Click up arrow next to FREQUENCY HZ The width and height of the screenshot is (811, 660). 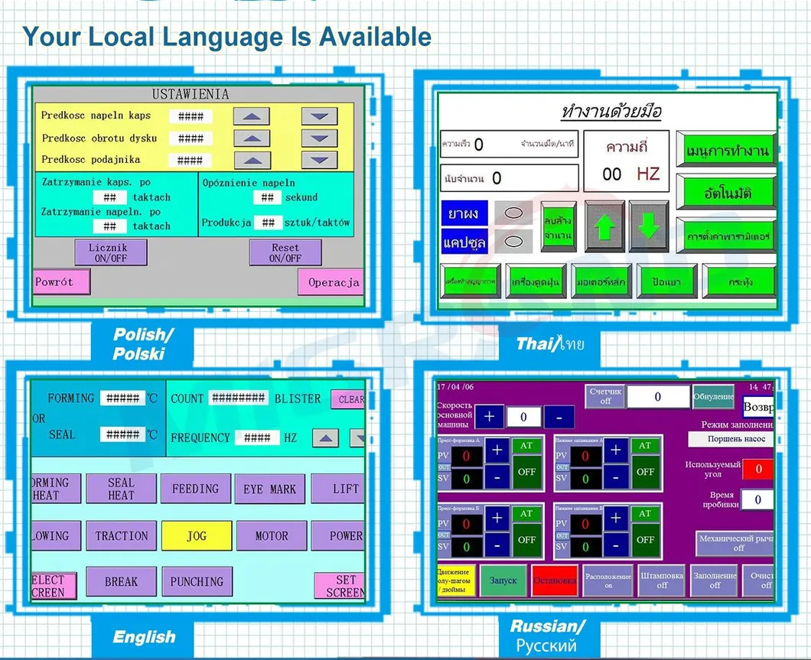tap(326, 438)
